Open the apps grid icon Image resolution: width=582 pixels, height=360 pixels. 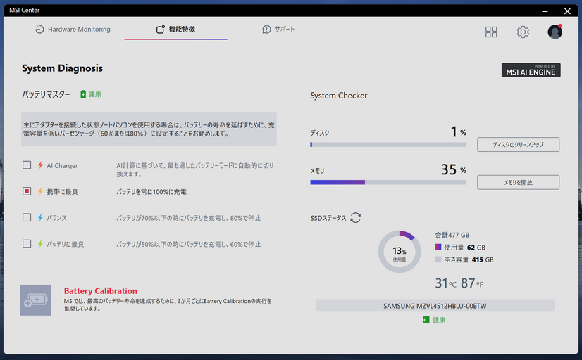[491, 32]
